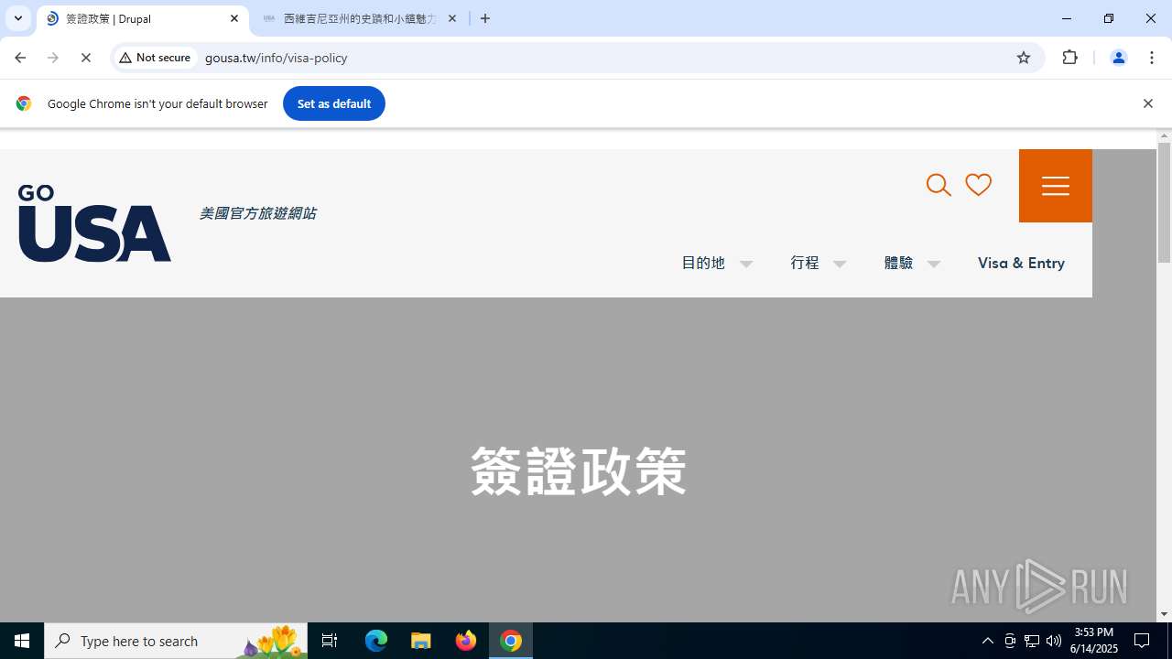Open the 目的地 navigation item
This screenshot has height=659, width=1172.
tap(703, 263)
